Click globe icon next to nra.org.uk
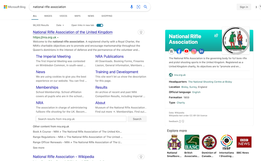This screenshot has height=161, width=261. (x=171, y=75)
